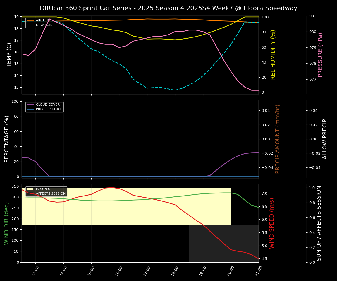This screenshot has width=337, height=281.
Task: Click the SUN UP / AFFECTS SESSION label
Action: [x=319, y=223]
